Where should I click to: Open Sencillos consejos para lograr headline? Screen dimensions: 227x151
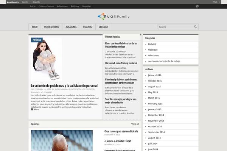point(121,101)
